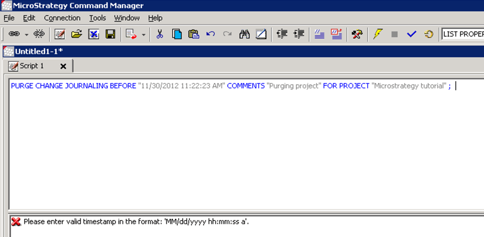
Task: Check syntax with blue checkmark icon
Action: coord(411,34)
